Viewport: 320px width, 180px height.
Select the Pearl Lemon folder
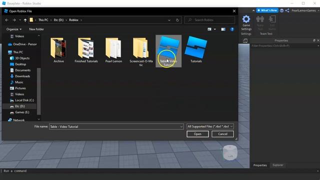(x=113, y=50)
